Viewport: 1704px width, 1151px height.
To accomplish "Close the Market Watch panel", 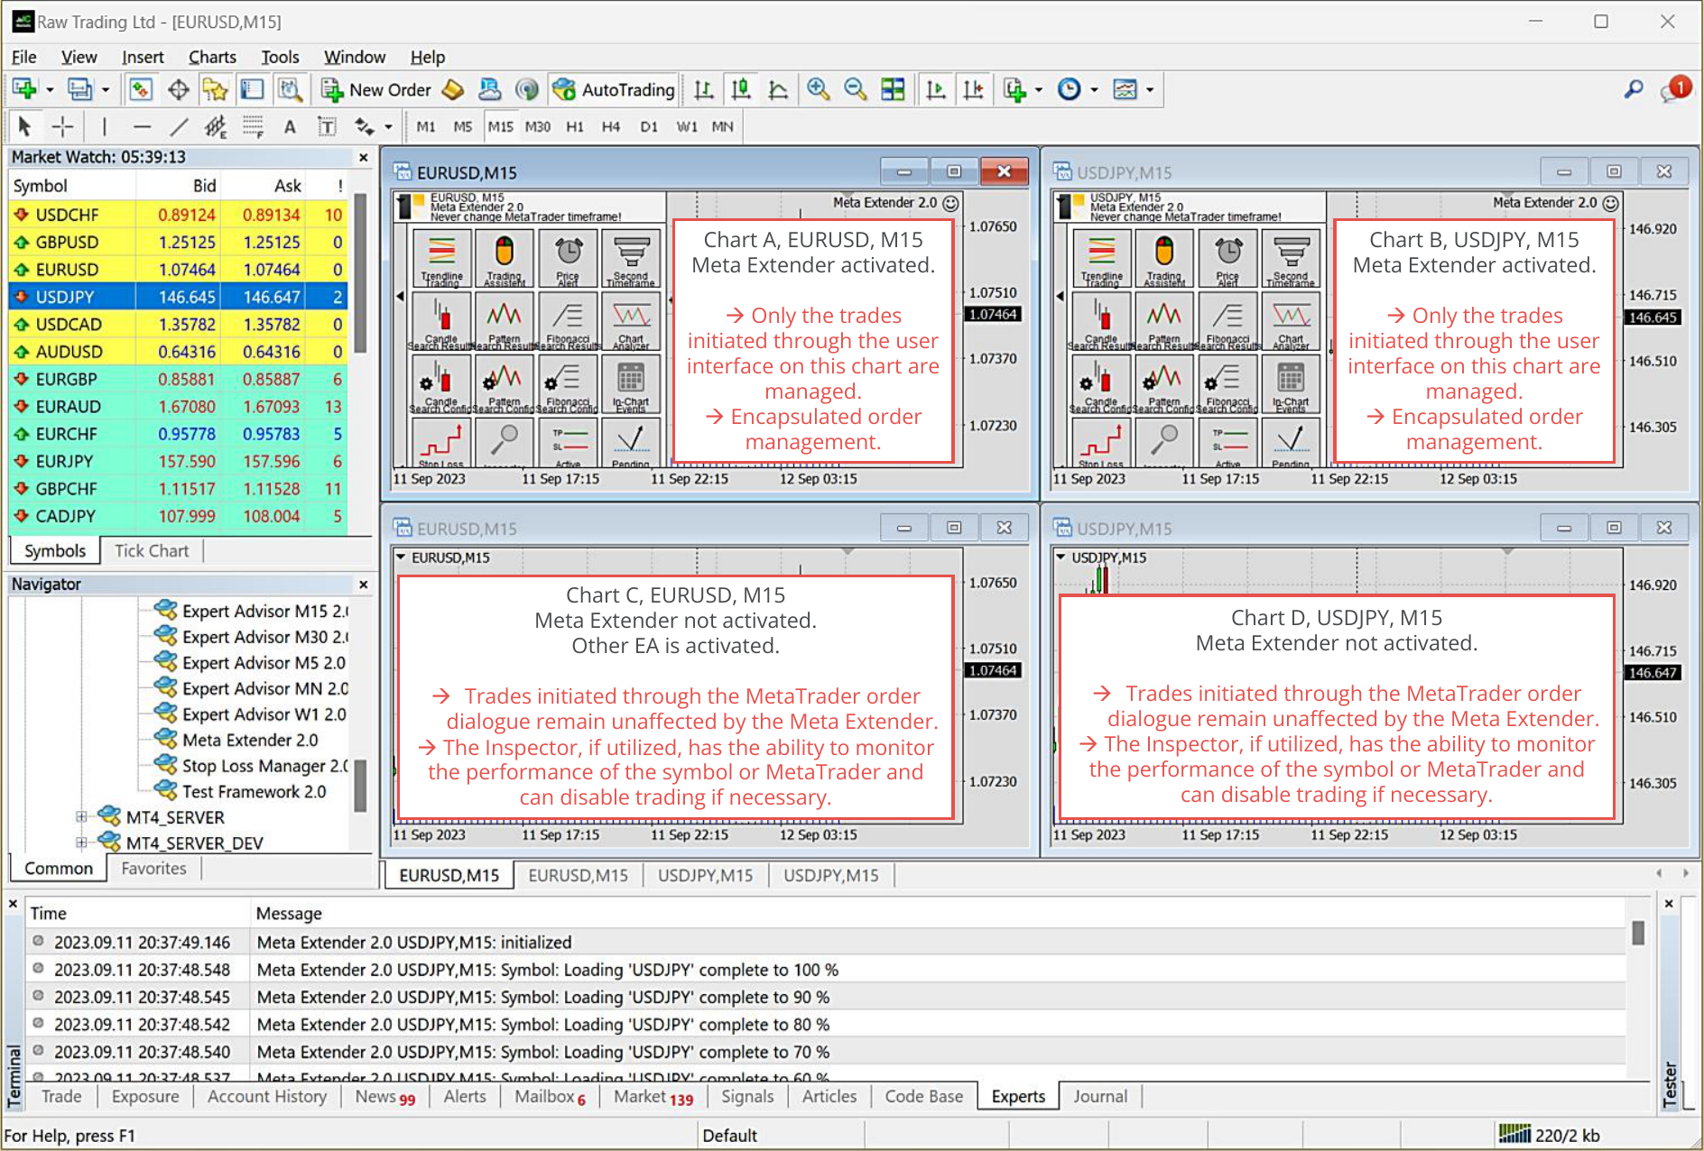I will pos(364,157).
